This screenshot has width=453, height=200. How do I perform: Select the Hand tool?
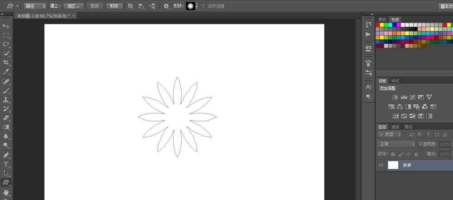(6, 192)
